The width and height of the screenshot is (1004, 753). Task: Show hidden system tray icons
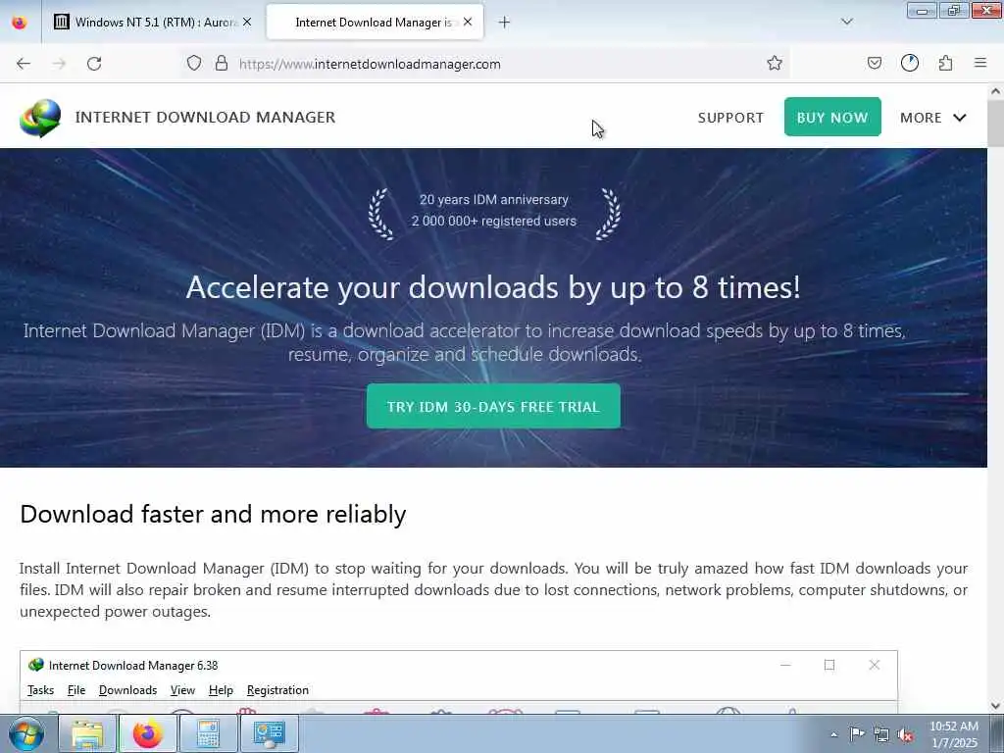coord(833,734)
